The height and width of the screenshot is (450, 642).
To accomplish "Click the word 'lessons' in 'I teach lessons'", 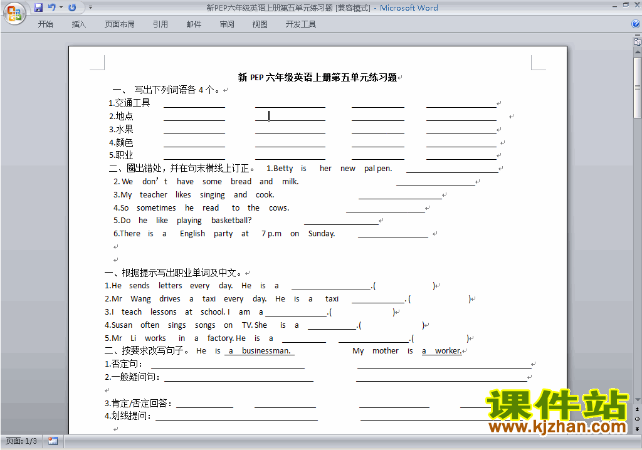I will 164,312.
